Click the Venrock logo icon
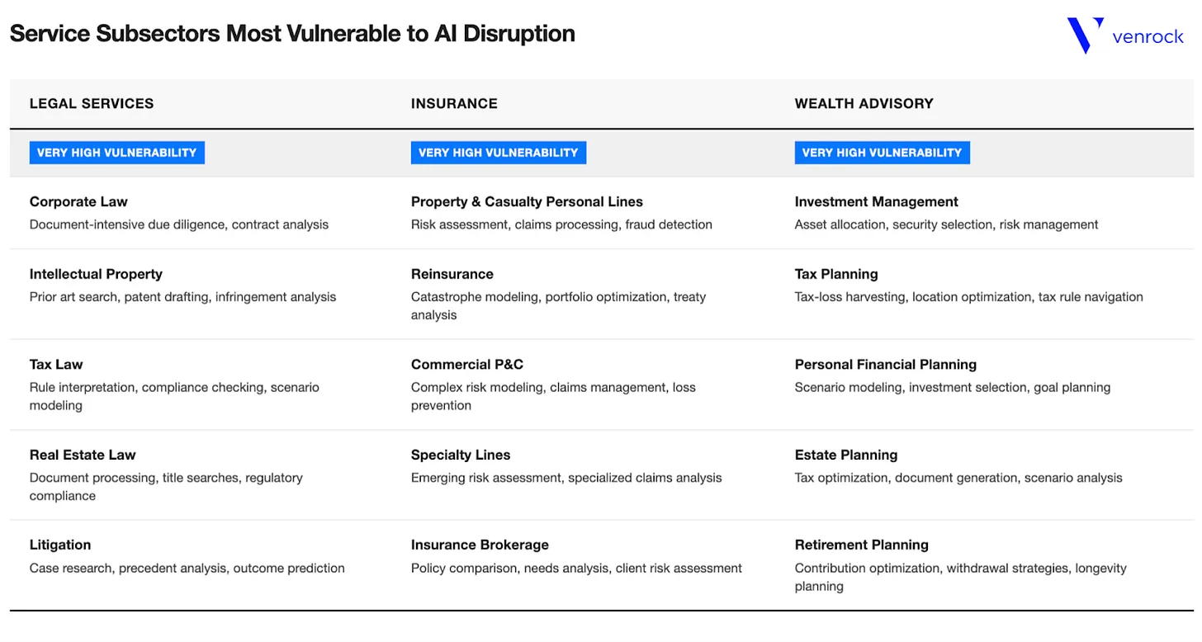Image resolution: width=1202 pixels, height=642 pixels. pyautogui.click(x=1085, y=35)
